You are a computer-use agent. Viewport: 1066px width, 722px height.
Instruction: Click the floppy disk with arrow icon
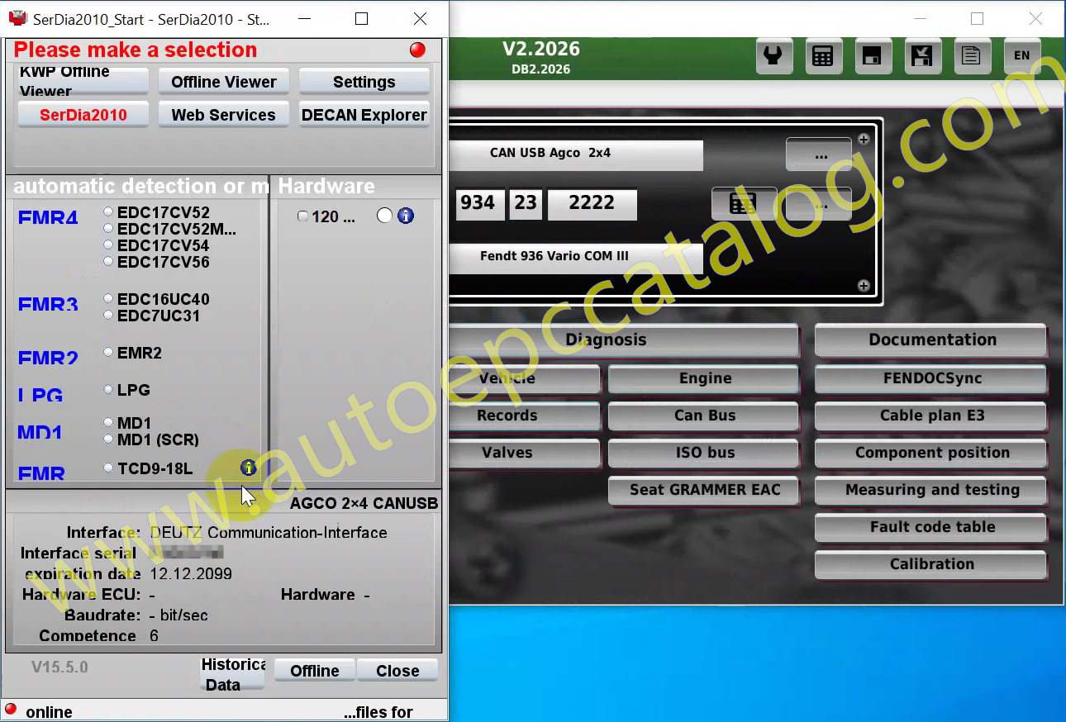pyautogui.click(x=922, y=55)
